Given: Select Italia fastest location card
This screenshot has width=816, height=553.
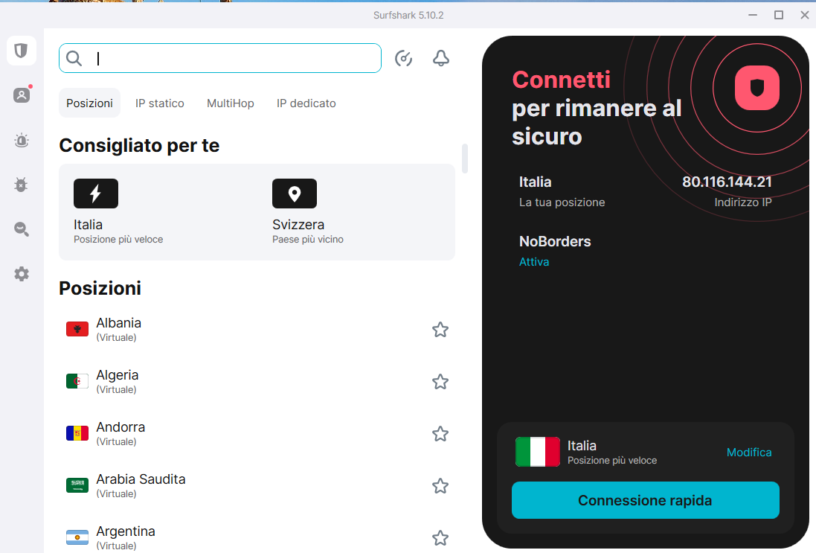Looking at the screenshot, I should (x=158, y=212).
